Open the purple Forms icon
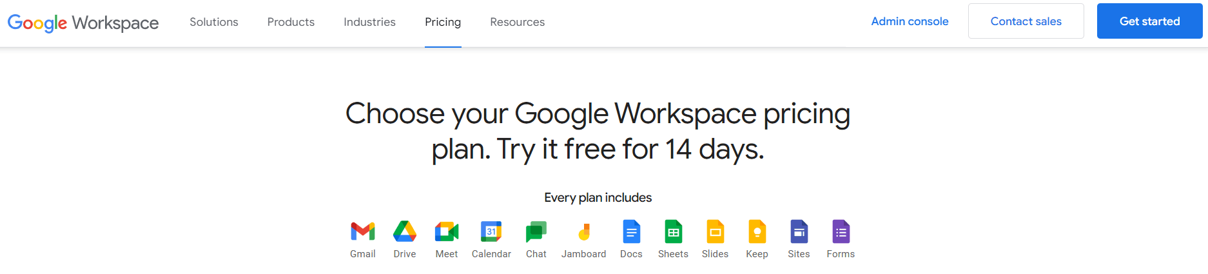 [x=841, y=231]
